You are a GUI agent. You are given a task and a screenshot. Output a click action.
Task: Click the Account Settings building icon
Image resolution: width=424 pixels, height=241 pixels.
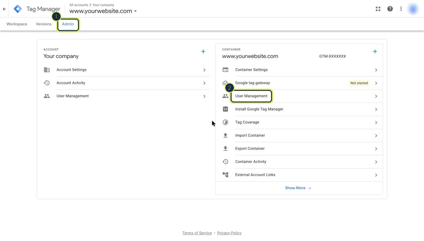[x=47, y=70]
